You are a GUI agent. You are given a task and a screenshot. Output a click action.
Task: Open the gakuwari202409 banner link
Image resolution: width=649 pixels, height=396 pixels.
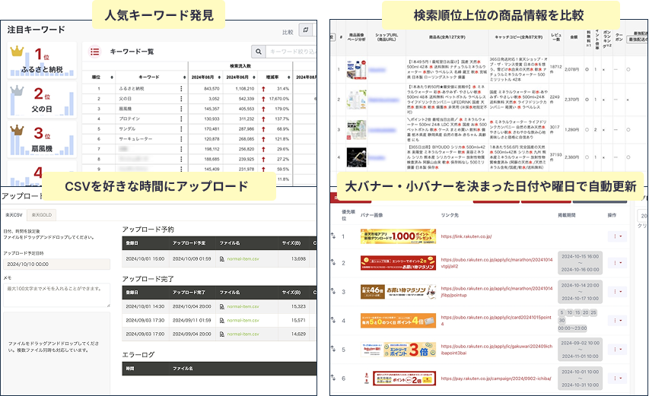(497, 350)
